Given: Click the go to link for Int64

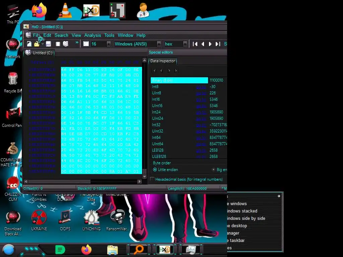Looking at the screenshot, I should click(x=201, y=138).
